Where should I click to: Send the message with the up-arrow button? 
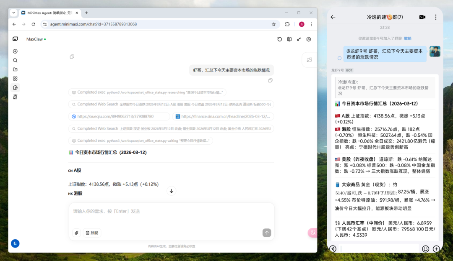(x=267, y=233)
